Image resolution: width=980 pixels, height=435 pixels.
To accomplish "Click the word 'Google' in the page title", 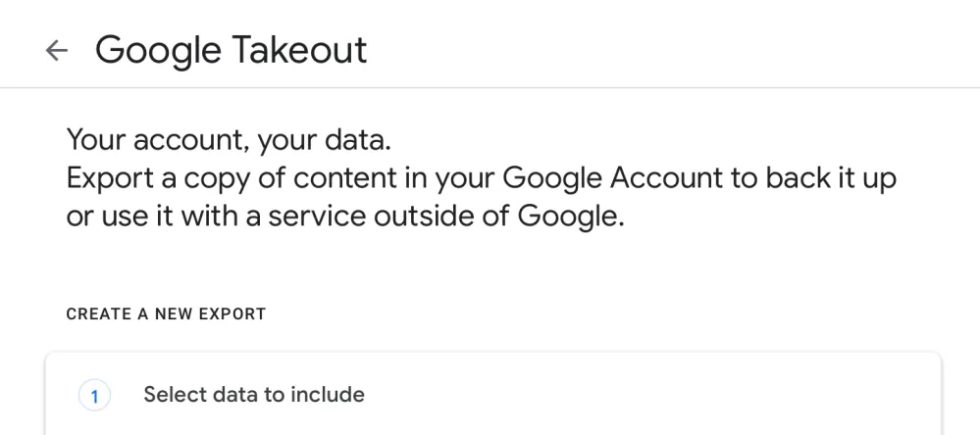I will 157,50.
